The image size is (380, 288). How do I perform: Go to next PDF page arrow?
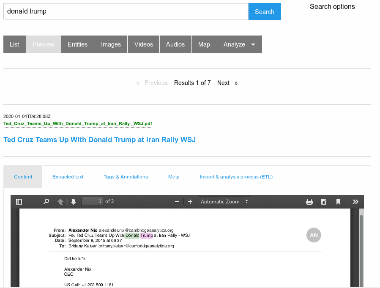coord(74,202)
